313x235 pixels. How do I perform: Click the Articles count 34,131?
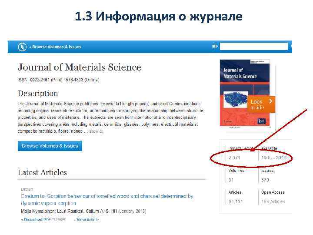[236, 201]
